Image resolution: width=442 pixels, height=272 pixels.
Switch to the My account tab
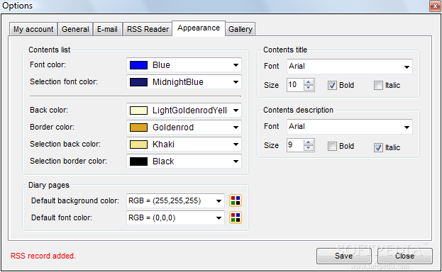point(33,29)
